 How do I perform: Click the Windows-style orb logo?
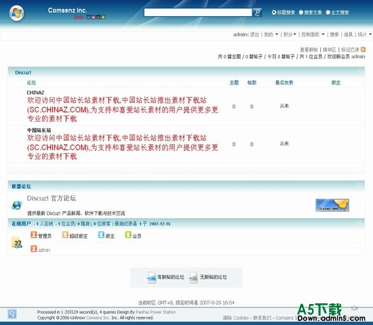pyautogui.click(x=16, y=14)
